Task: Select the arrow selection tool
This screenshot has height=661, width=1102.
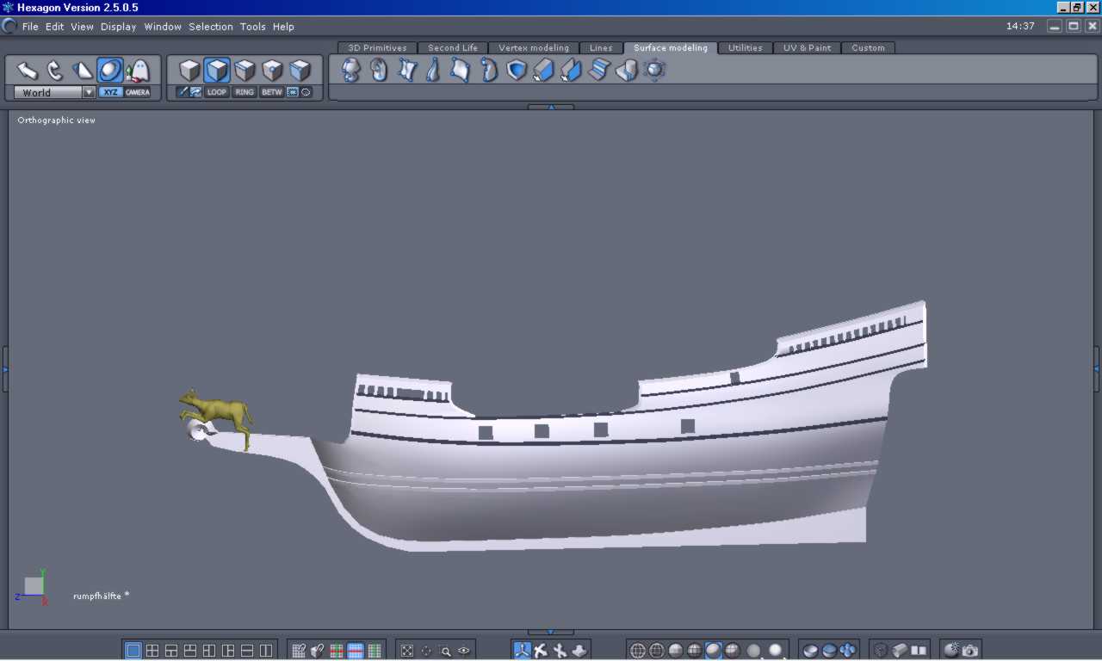Action: [28, 71]
